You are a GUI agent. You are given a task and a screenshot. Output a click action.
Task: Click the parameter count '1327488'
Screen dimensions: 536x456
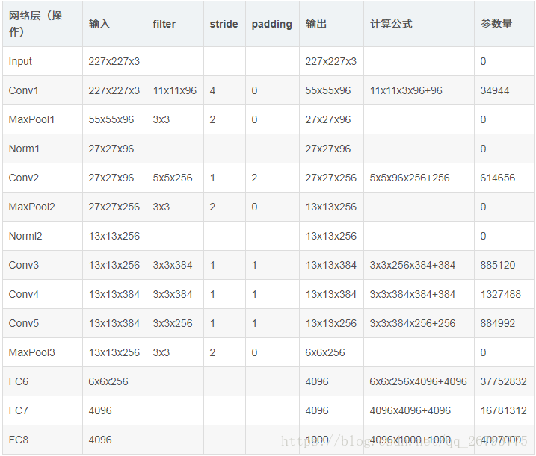coord(500,294)
